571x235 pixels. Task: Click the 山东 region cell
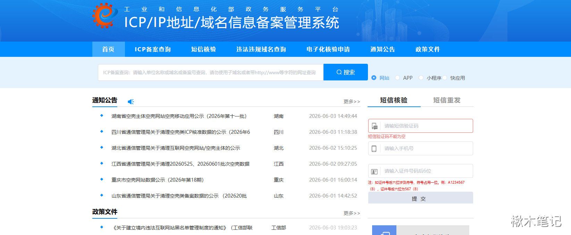coord(279,196)
